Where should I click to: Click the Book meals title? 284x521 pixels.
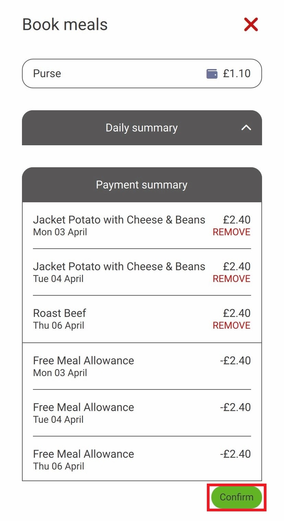tap(65, 25)
